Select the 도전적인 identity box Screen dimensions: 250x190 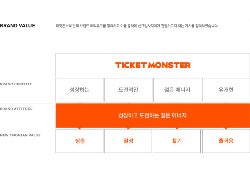128,90
